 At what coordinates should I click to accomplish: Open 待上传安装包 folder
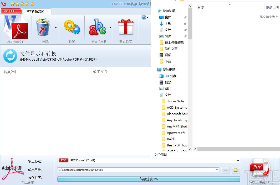click(x=172, y=43)
